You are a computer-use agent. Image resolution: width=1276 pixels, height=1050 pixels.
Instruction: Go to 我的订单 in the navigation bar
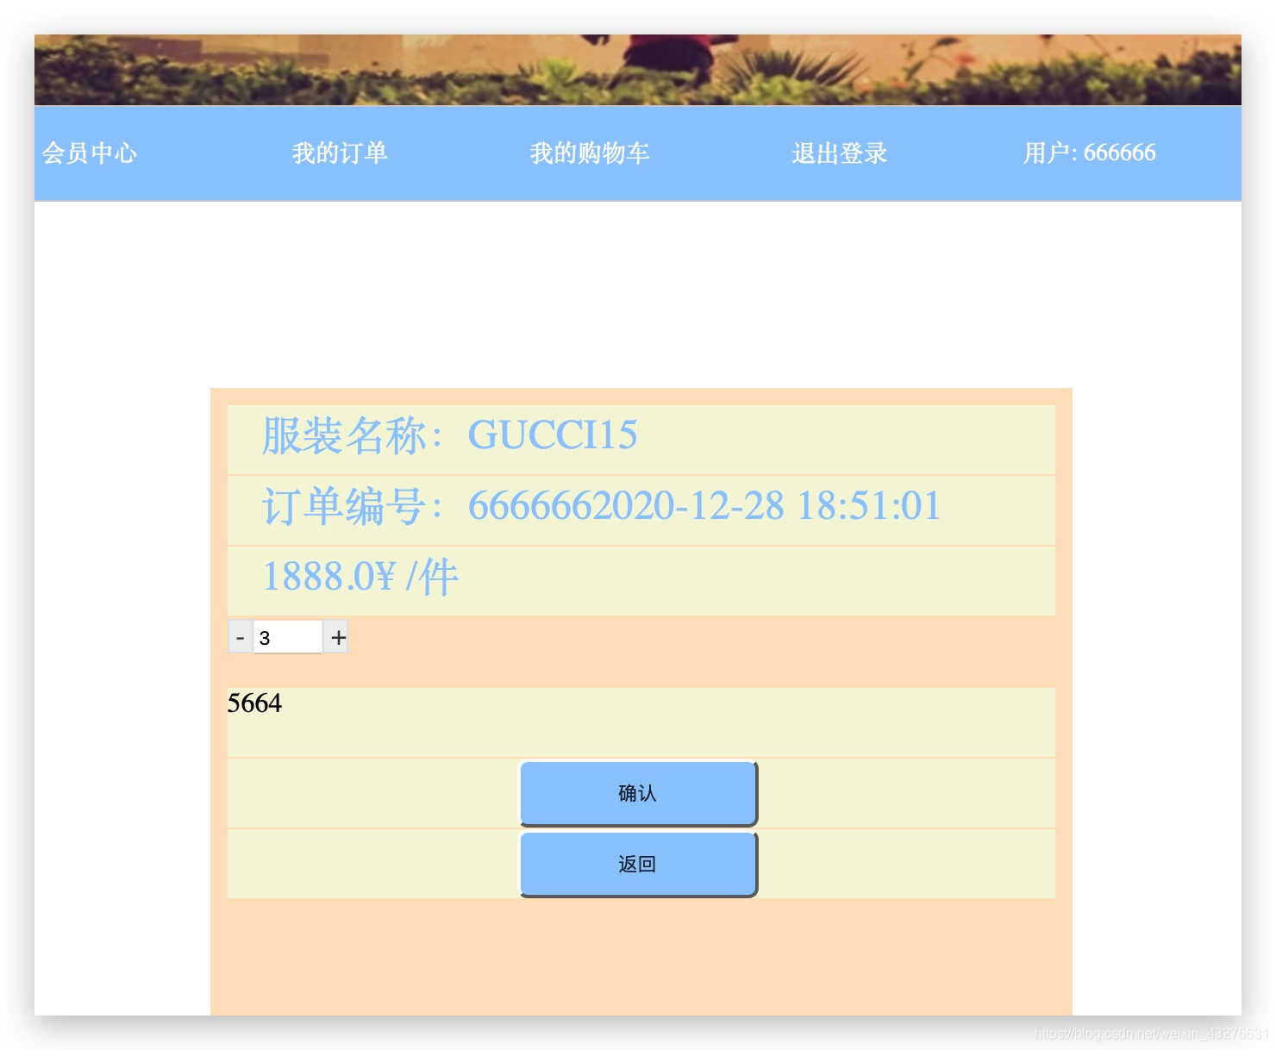pyautogui.click(x=340, y=153)
